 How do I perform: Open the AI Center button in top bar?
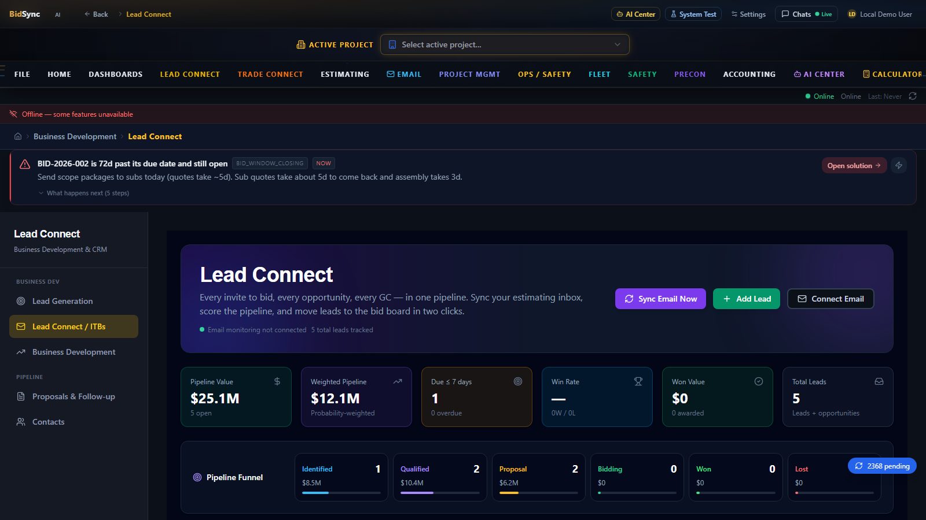click(635, 14)
